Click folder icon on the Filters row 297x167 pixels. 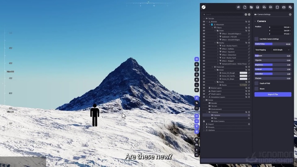246,28
